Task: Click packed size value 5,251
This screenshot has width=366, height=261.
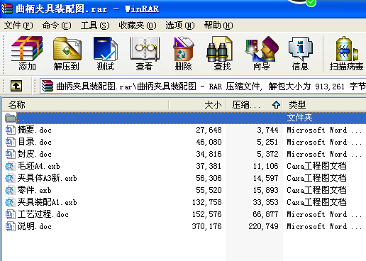Action: [267, 142]
